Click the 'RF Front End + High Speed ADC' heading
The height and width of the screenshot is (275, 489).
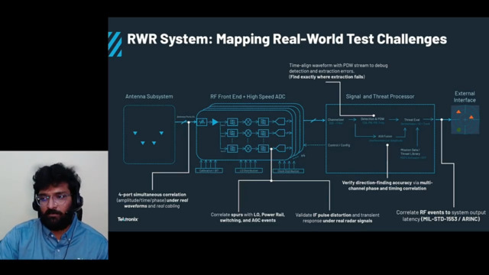point(248,97)
